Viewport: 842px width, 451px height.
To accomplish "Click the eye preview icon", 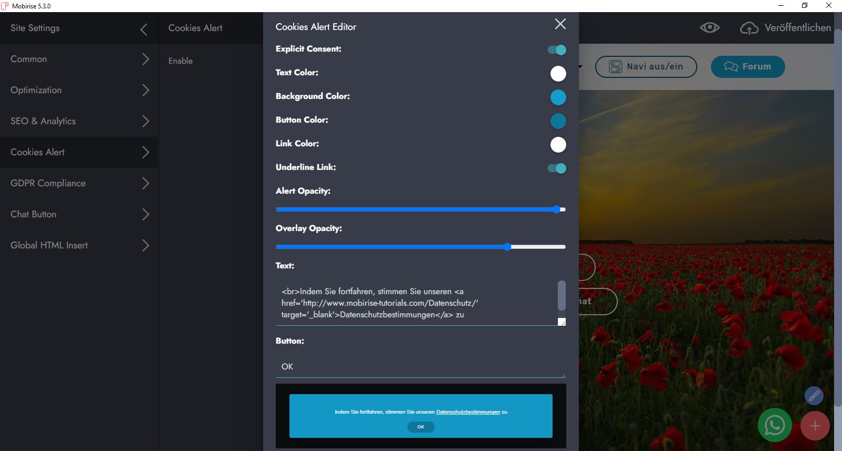I will point(709,28).
